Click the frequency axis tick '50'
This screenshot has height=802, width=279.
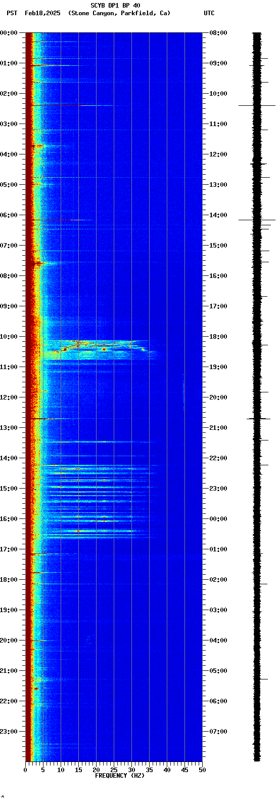click(x=202, y=770)
